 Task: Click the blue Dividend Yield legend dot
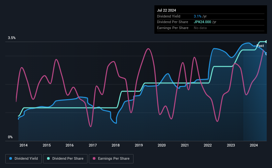[11, 158]
